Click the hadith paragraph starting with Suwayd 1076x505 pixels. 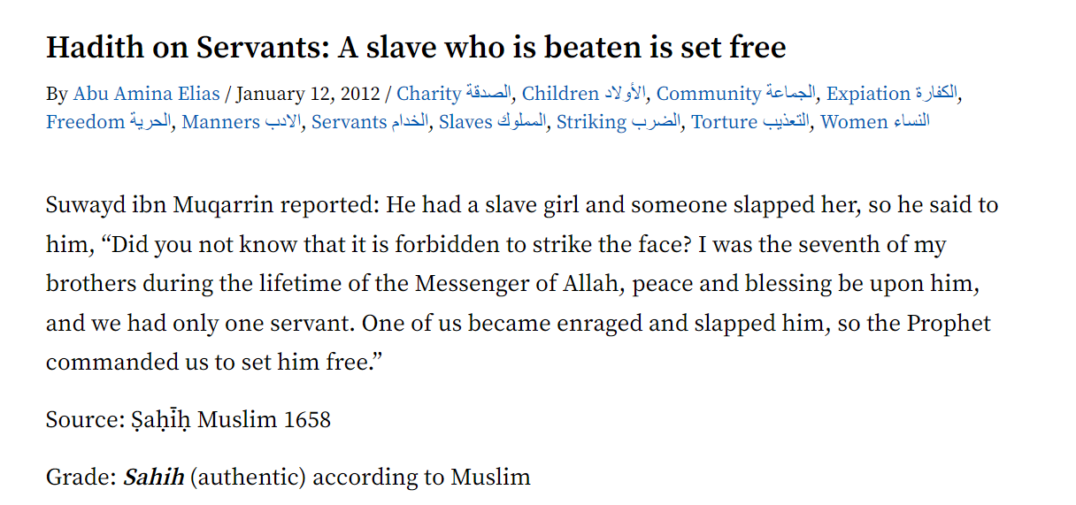(522, 284)
